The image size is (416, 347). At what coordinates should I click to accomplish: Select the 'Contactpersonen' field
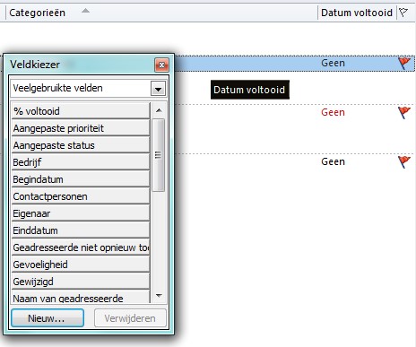81,196
